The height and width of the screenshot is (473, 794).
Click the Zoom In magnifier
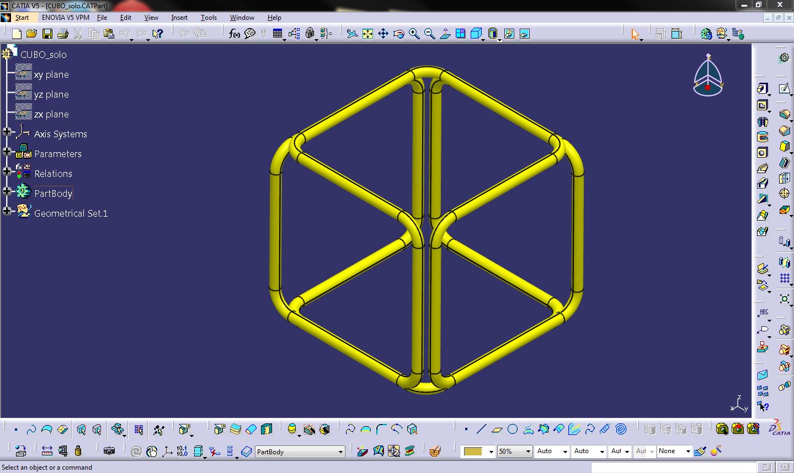click(414, 34)
